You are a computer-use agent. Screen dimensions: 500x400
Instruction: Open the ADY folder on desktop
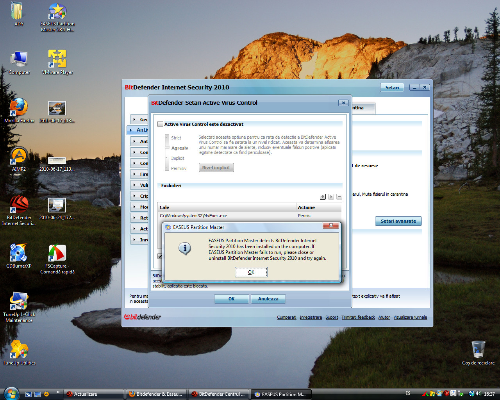tap(18, 14)
